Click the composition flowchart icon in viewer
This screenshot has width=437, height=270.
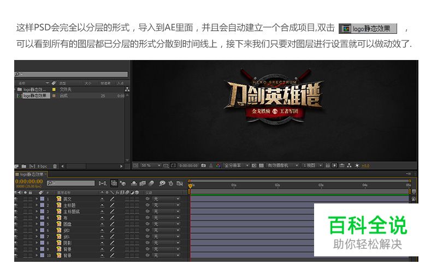tap(349, 166)
